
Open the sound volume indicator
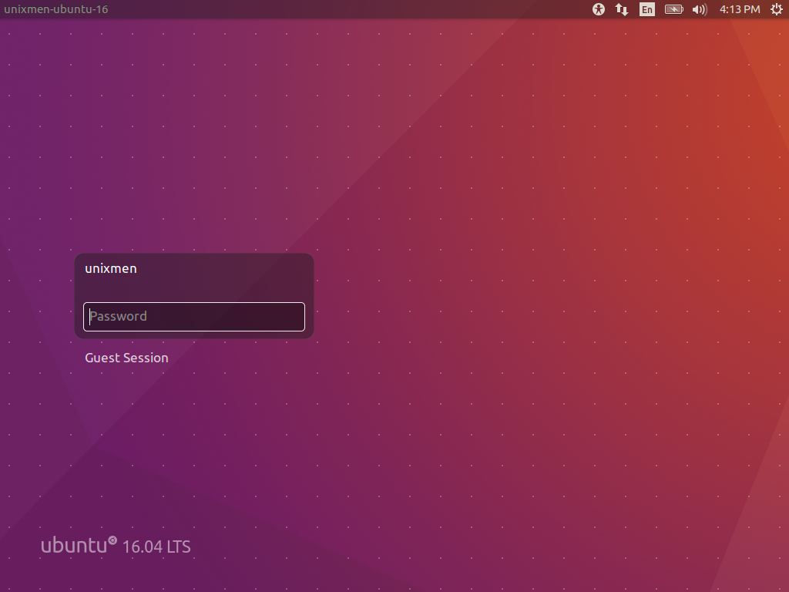700,9
